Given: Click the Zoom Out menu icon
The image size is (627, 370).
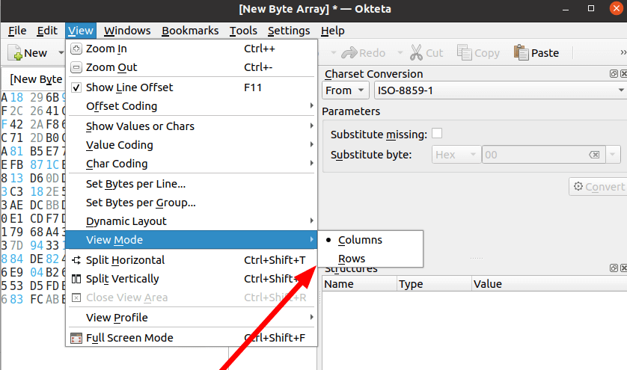Looking at the screenshot, I should coord(76,67).
